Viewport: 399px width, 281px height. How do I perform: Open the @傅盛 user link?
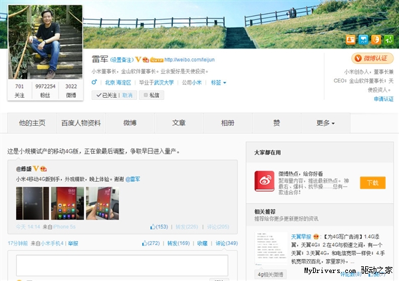pos(24,168)
